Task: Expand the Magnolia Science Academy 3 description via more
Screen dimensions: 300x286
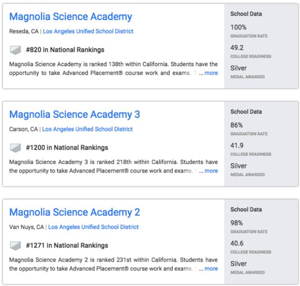Action: tap(211, 171)
